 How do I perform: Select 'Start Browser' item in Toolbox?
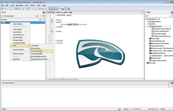[156, 58]
